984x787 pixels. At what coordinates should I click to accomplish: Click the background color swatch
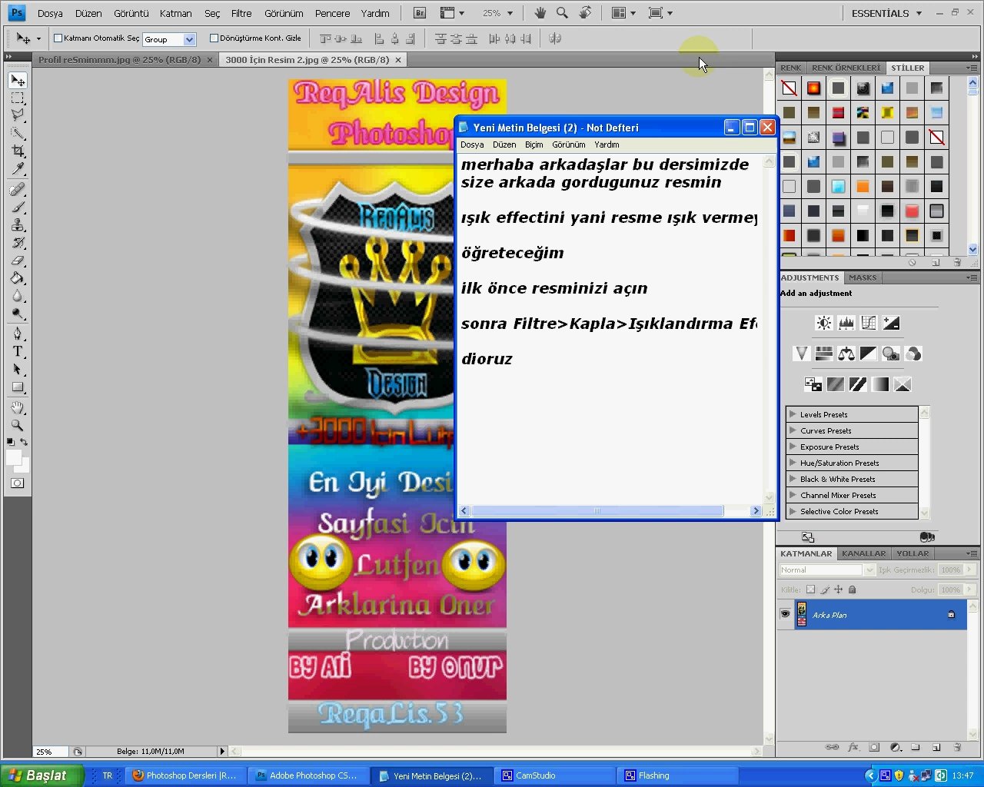tap(24, 467)
